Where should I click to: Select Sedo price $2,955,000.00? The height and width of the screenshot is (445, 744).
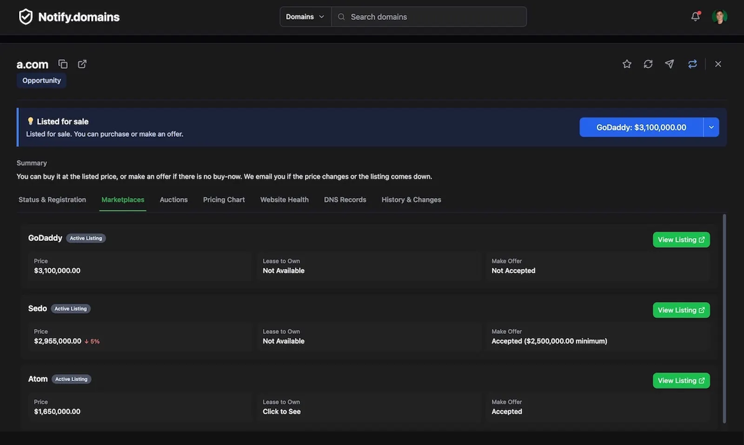click(x=58, y=341)
